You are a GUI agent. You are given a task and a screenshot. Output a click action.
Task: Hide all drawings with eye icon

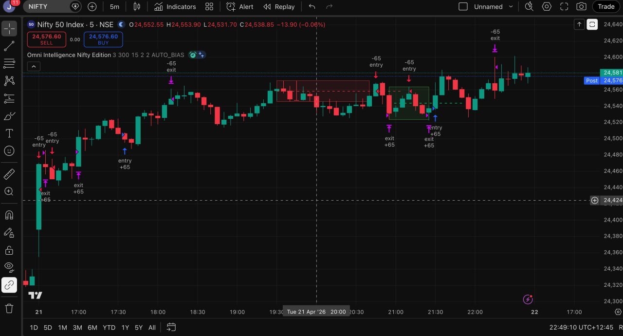(x=9, y=267)
